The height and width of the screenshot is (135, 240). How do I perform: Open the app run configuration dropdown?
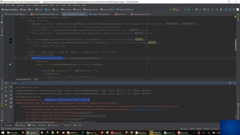(179, 9)
